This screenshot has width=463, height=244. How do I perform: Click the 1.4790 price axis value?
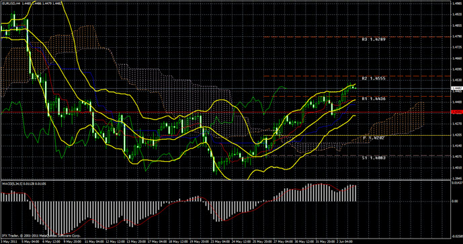click(456, 36)
